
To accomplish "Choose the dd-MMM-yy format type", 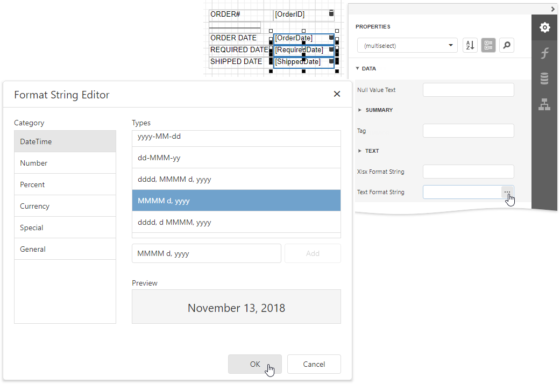I will pyautogui.click(x=236, y=158).
